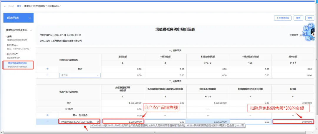Click the back arrow next to 返回
The width and height of the screenshot is (318, 134).
(x=5, y=6)
